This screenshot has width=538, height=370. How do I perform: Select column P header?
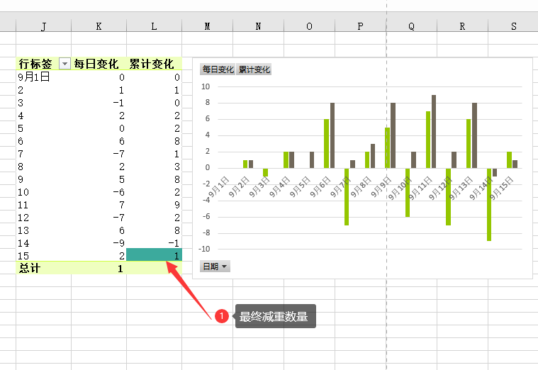tap(360, 26)
